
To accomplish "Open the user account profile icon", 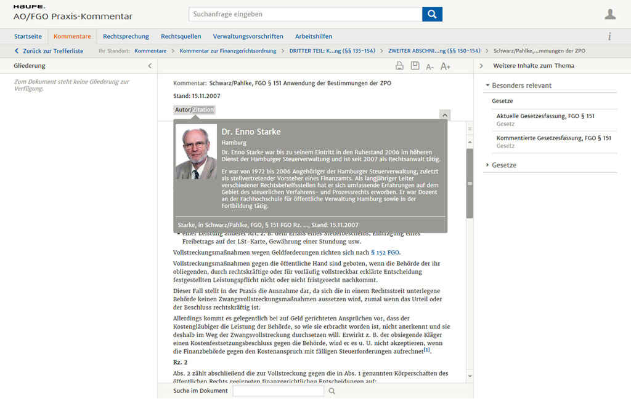I will [610, 14].
